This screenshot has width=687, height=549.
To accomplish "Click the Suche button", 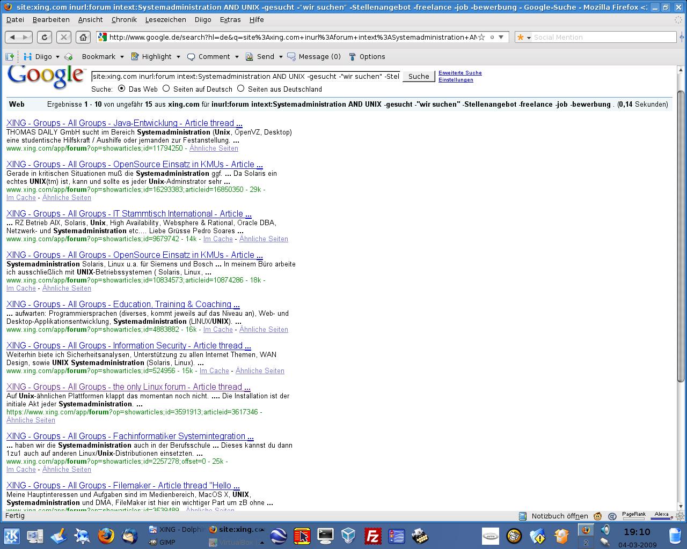I will 419,76.
